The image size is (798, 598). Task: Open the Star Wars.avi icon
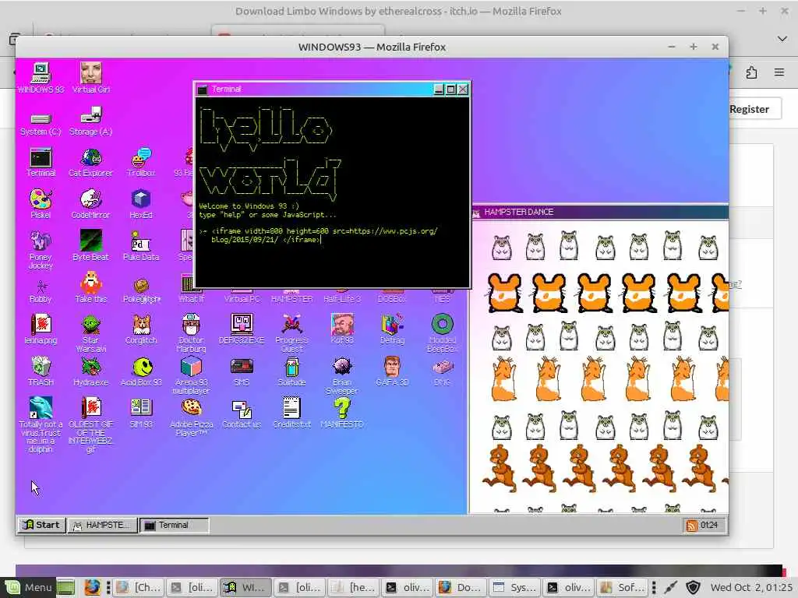point(90,333)
